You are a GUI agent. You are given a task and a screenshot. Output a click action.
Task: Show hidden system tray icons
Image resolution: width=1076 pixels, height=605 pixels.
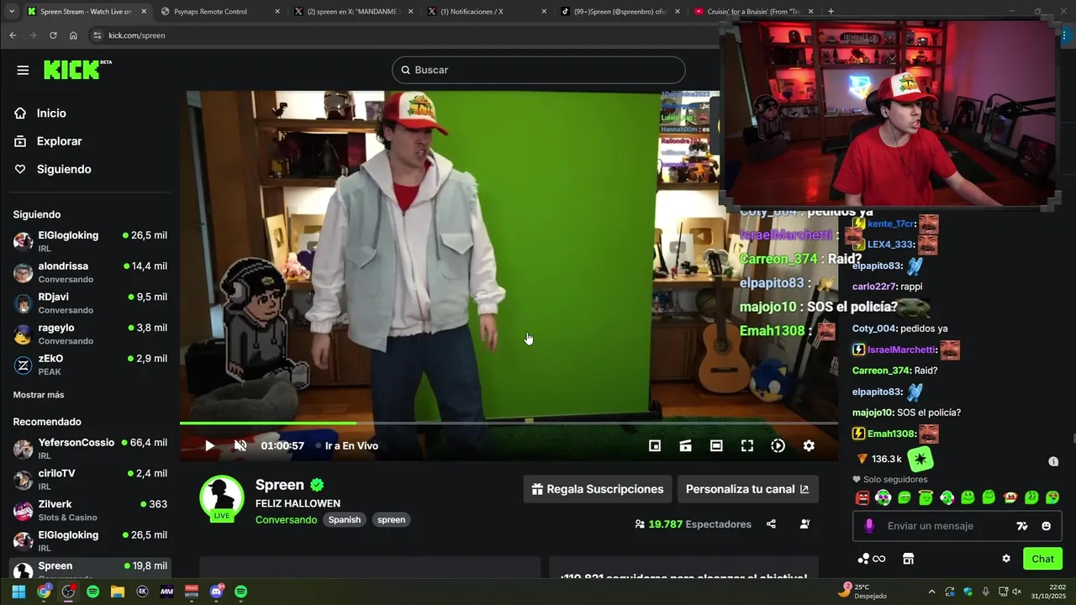pyautogui.click(x=931, y=592)
